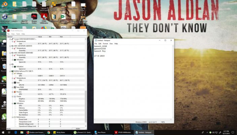Collapse the Powers group

tap(12, 92)
